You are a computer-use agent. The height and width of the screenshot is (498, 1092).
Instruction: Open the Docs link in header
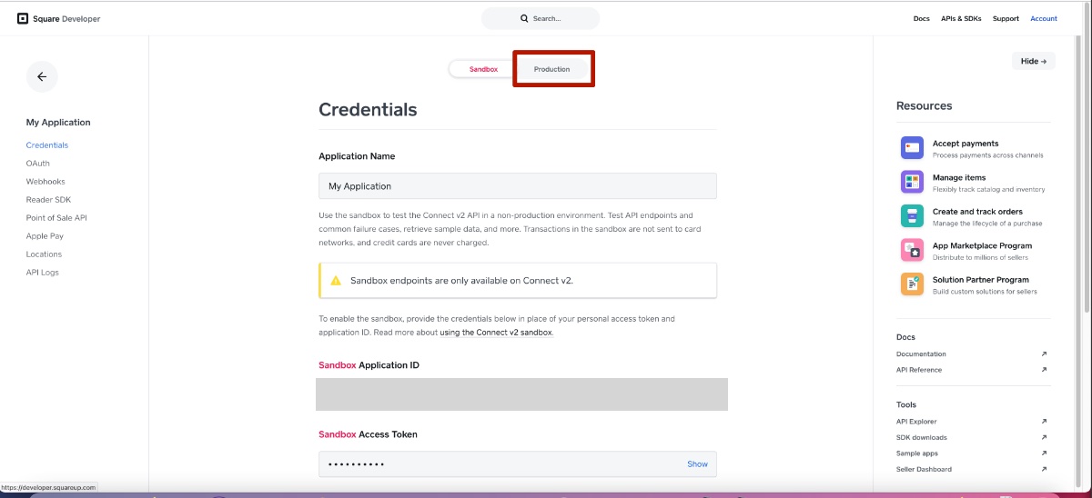click(921, 19)
